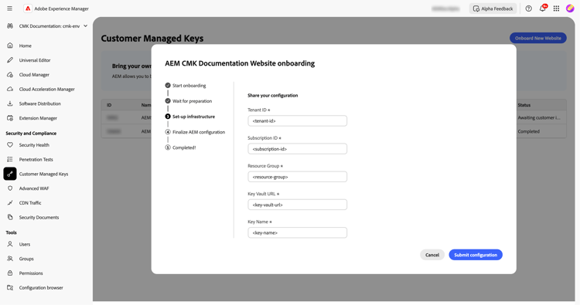Go to Cloud Manager

(34, 75)
